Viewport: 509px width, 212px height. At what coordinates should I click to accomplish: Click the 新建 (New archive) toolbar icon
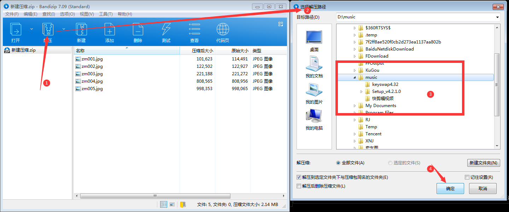click(81, 29)
